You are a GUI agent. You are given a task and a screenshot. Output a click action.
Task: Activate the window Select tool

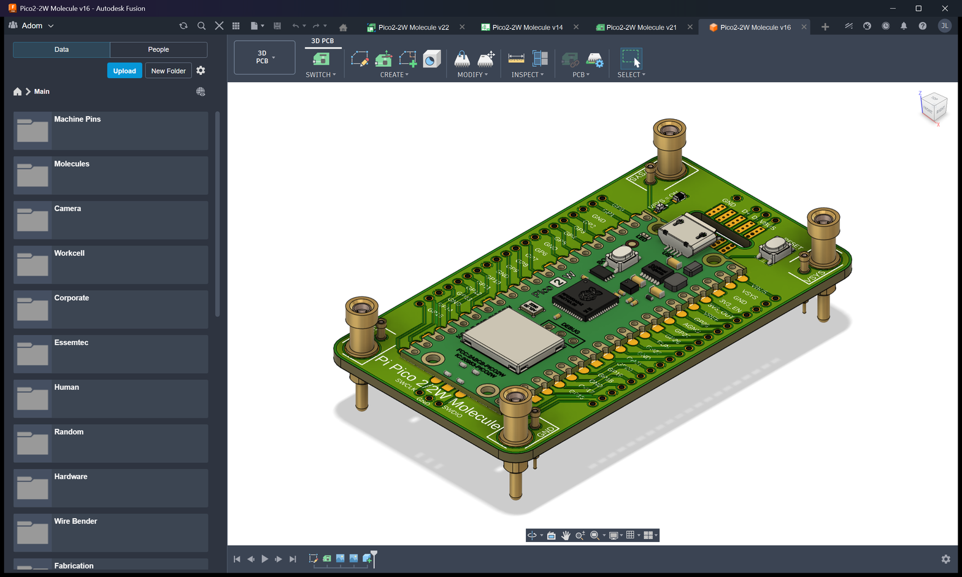[x=631, y=58]
